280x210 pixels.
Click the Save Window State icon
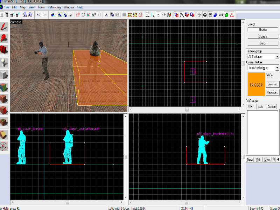[x=30, y=15]
